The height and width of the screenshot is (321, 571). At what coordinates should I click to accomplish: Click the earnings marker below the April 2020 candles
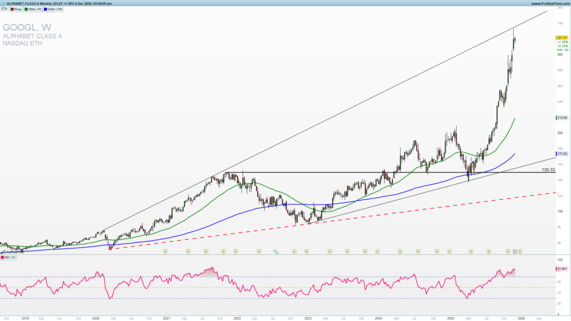coord(165,251)
